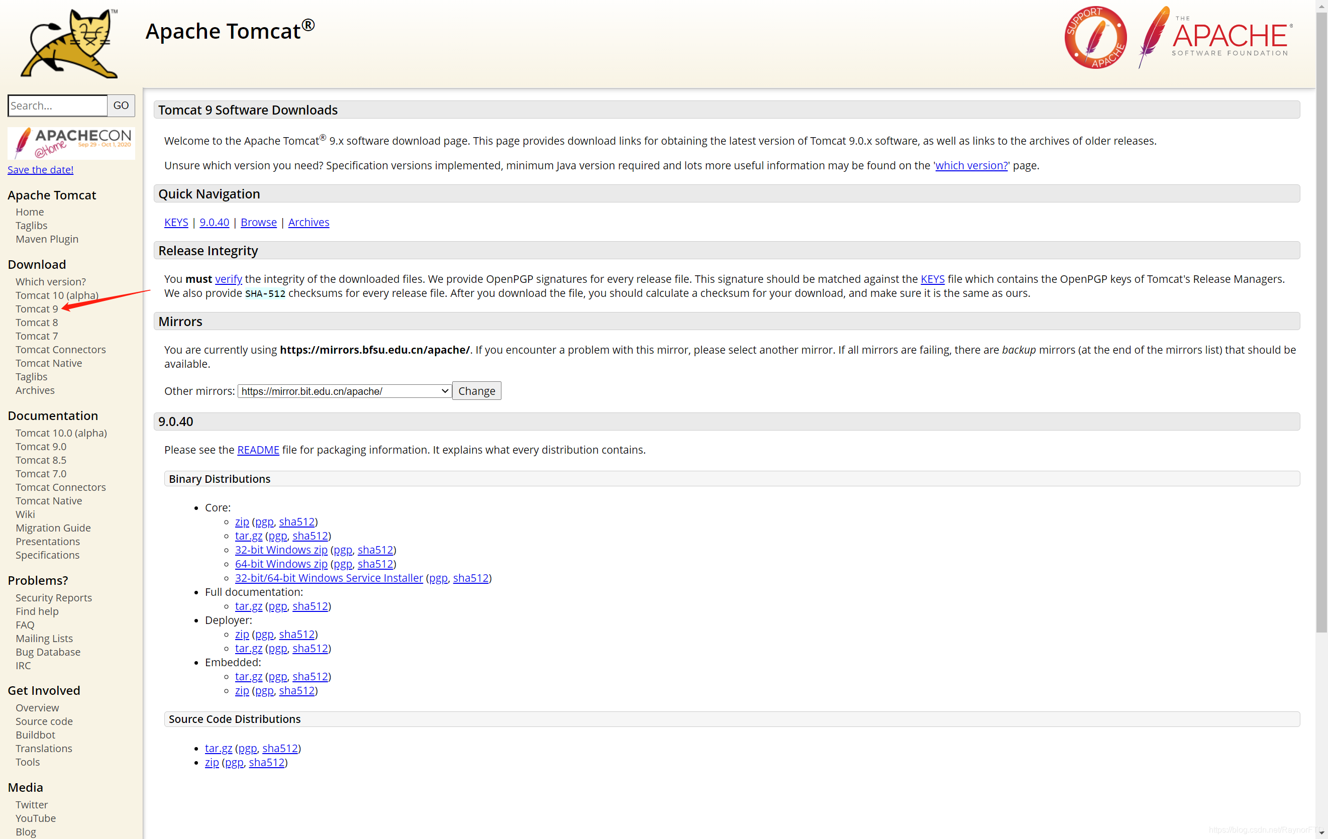Image resolution: width=1328 pixels, height=839 pixels.
Task: Open Tomcat 8 in Download menu
Action: pyautogui.click(x=36, y=323)
